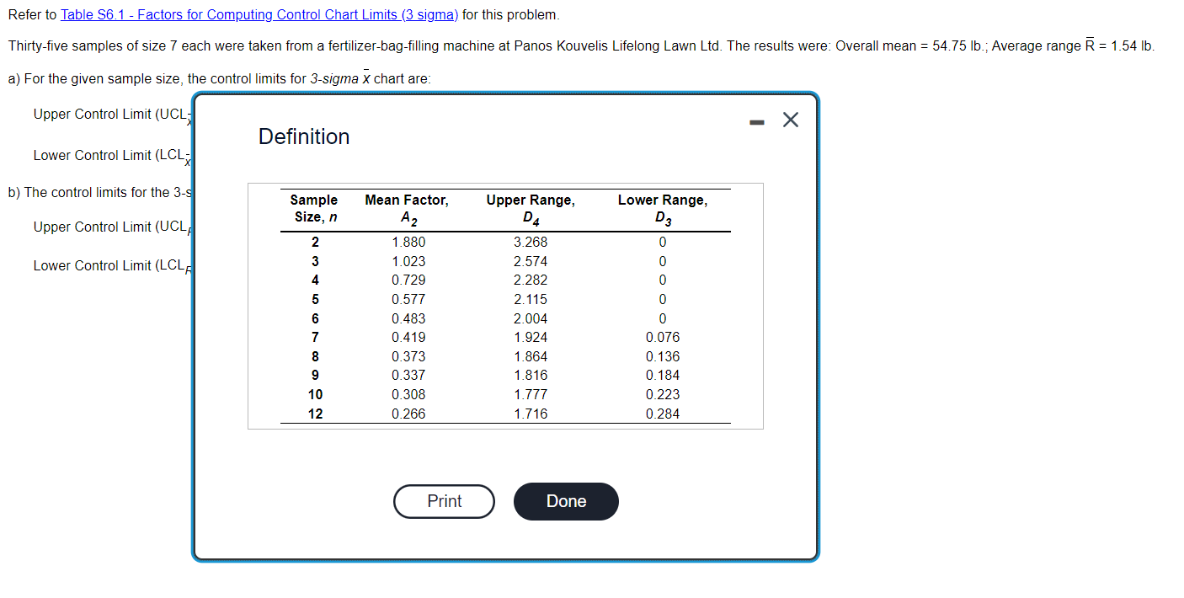Click the minimize icon on the Definition dialog
The width and height of the screenshot is (1184, 598).
755,120
